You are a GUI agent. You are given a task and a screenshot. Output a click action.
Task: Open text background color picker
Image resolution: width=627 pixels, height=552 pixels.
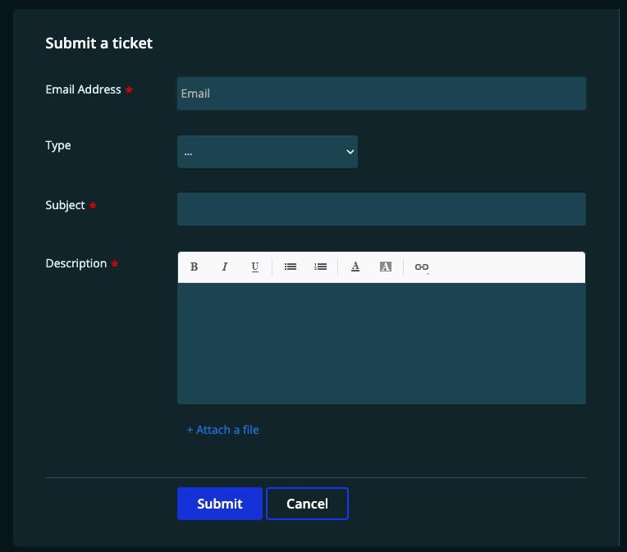point(386,267)
